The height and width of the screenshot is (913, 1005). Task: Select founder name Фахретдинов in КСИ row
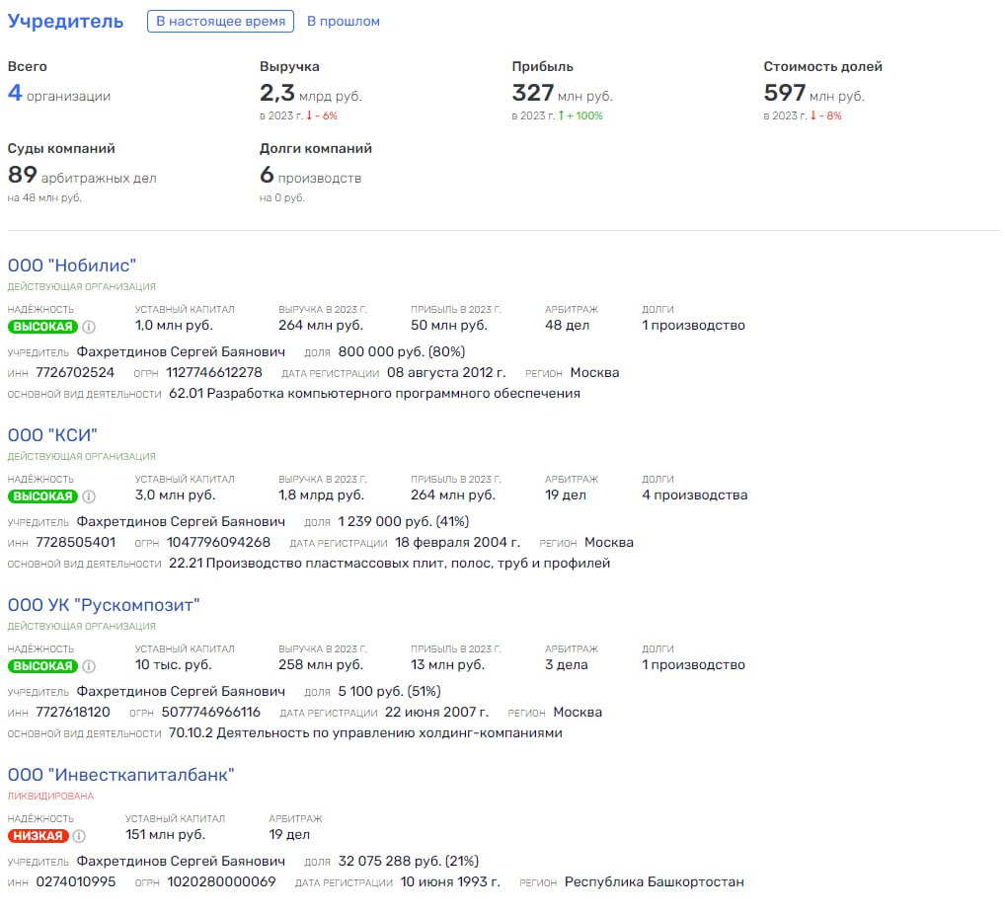(181, 521)
